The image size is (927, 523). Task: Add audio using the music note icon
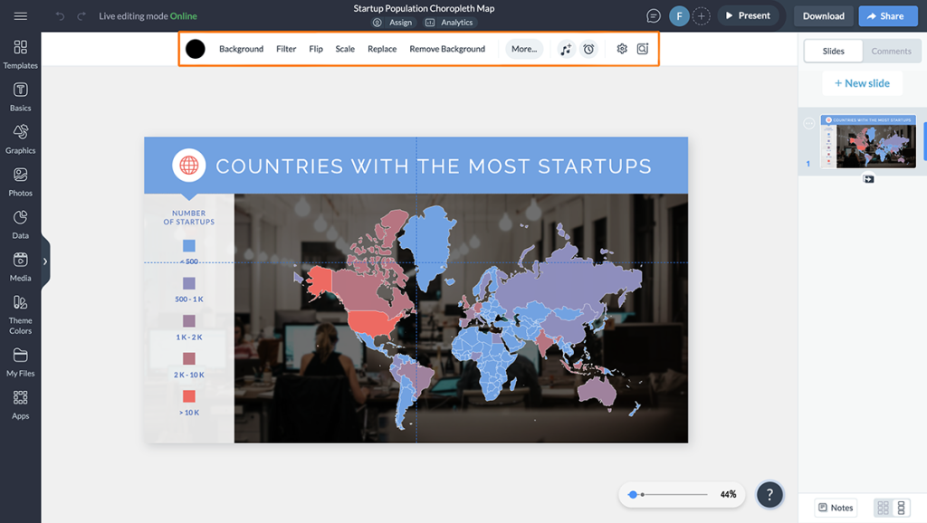tap(566, 48)
